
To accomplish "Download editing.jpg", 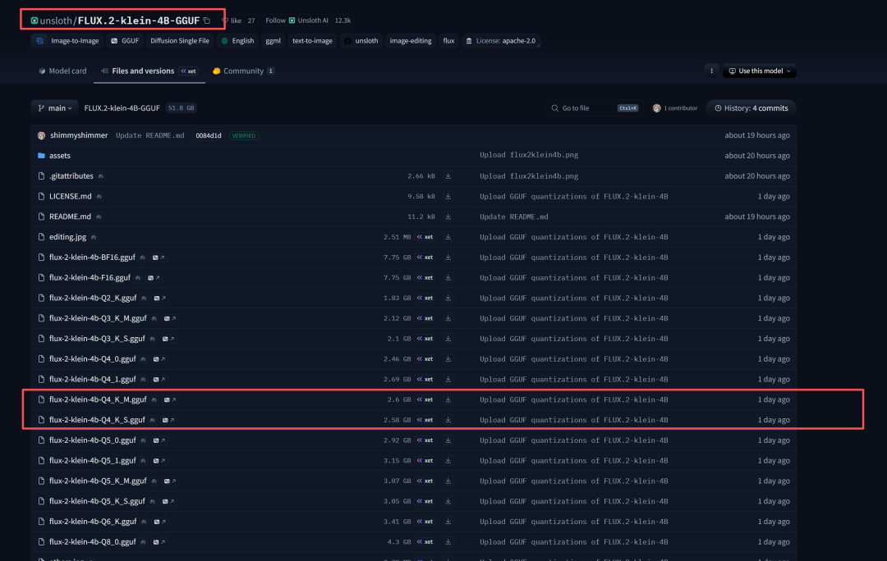I will [x=448, y=237].
